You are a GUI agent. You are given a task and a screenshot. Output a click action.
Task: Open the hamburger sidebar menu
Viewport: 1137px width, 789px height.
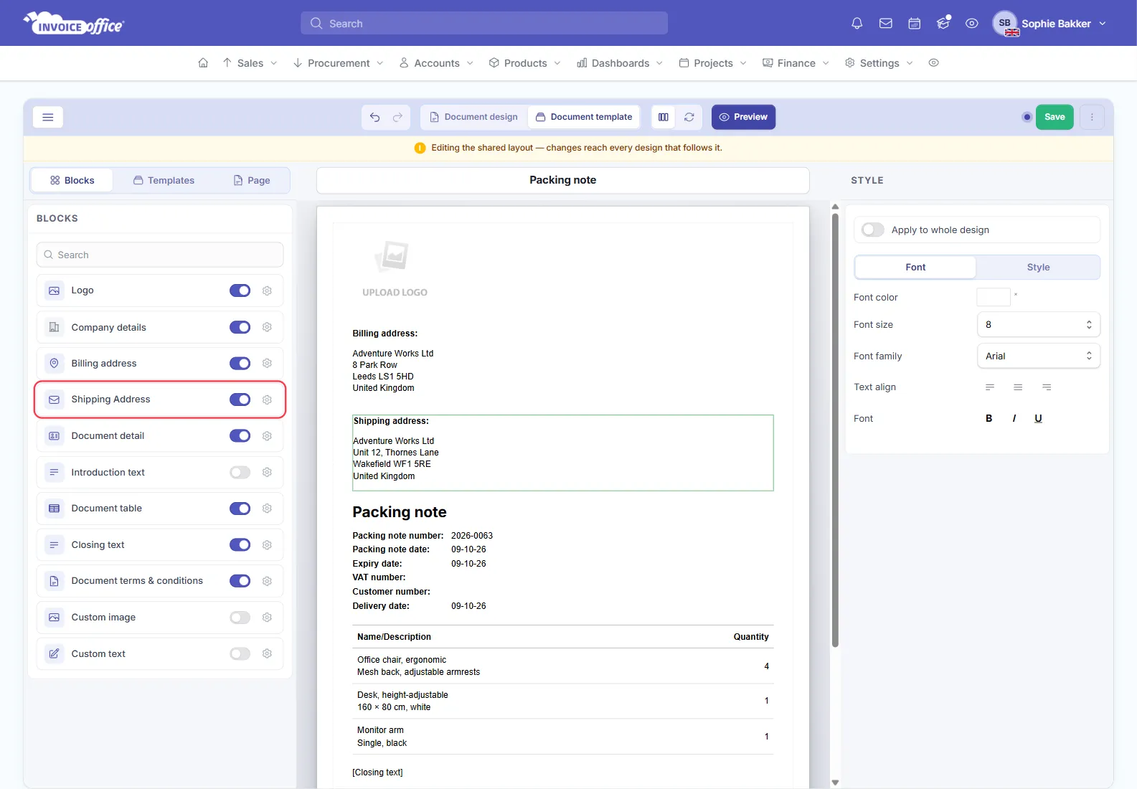click(48, 117)
